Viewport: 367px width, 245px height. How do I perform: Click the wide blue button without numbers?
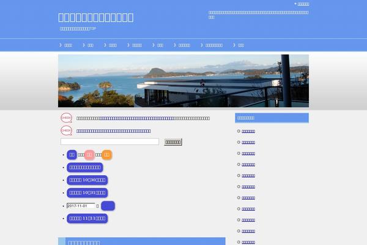coord(85,167)
